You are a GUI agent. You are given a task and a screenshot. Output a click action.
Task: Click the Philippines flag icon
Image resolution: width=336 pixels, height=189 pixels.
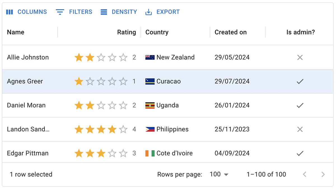[x=150, y=129]
